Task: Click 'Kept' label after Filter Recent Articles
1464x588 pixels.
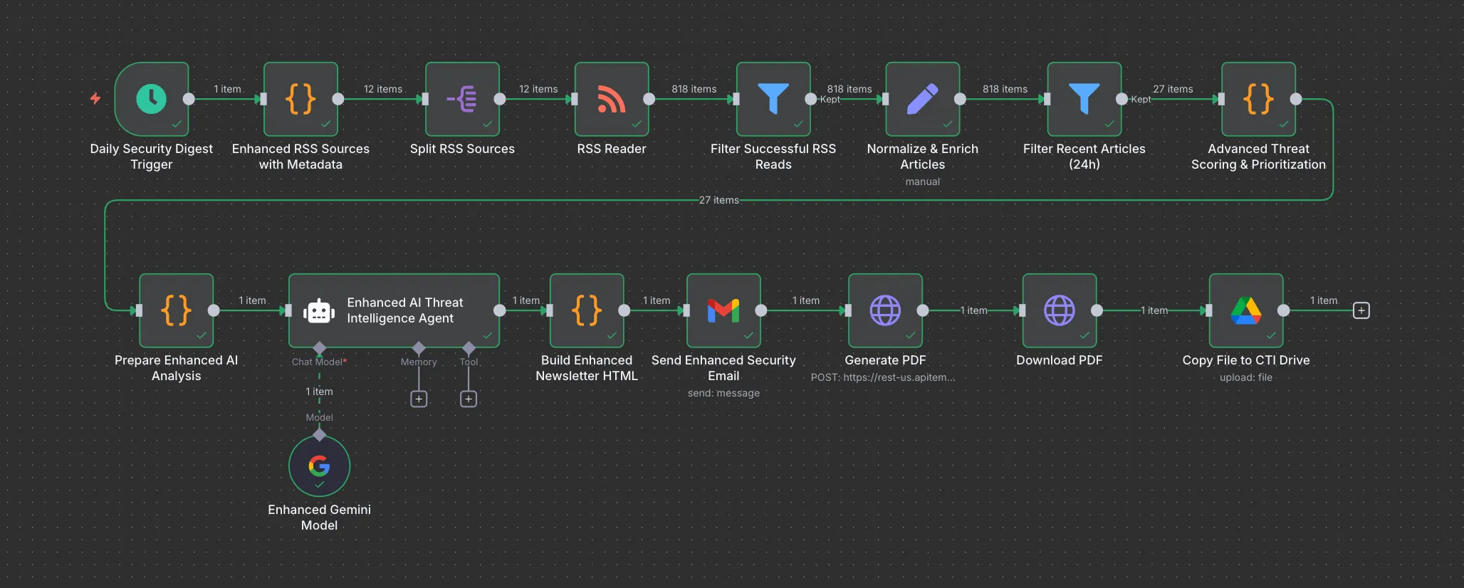Action: click(x=1141, y=100)
